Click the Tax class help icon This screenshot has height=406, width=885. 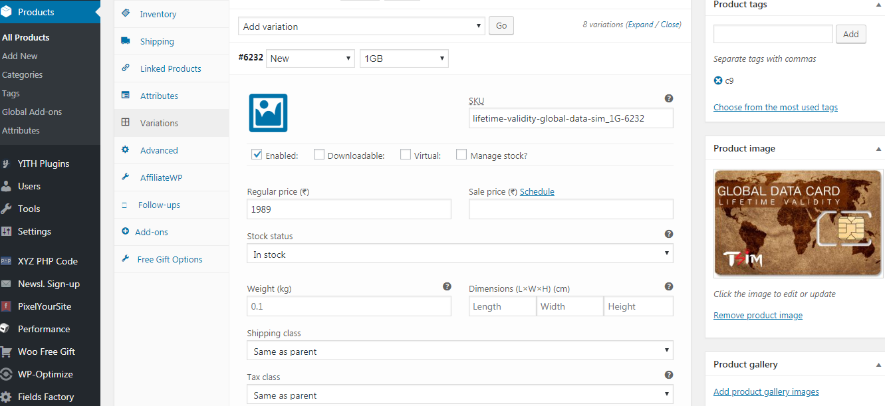(669, 375)
